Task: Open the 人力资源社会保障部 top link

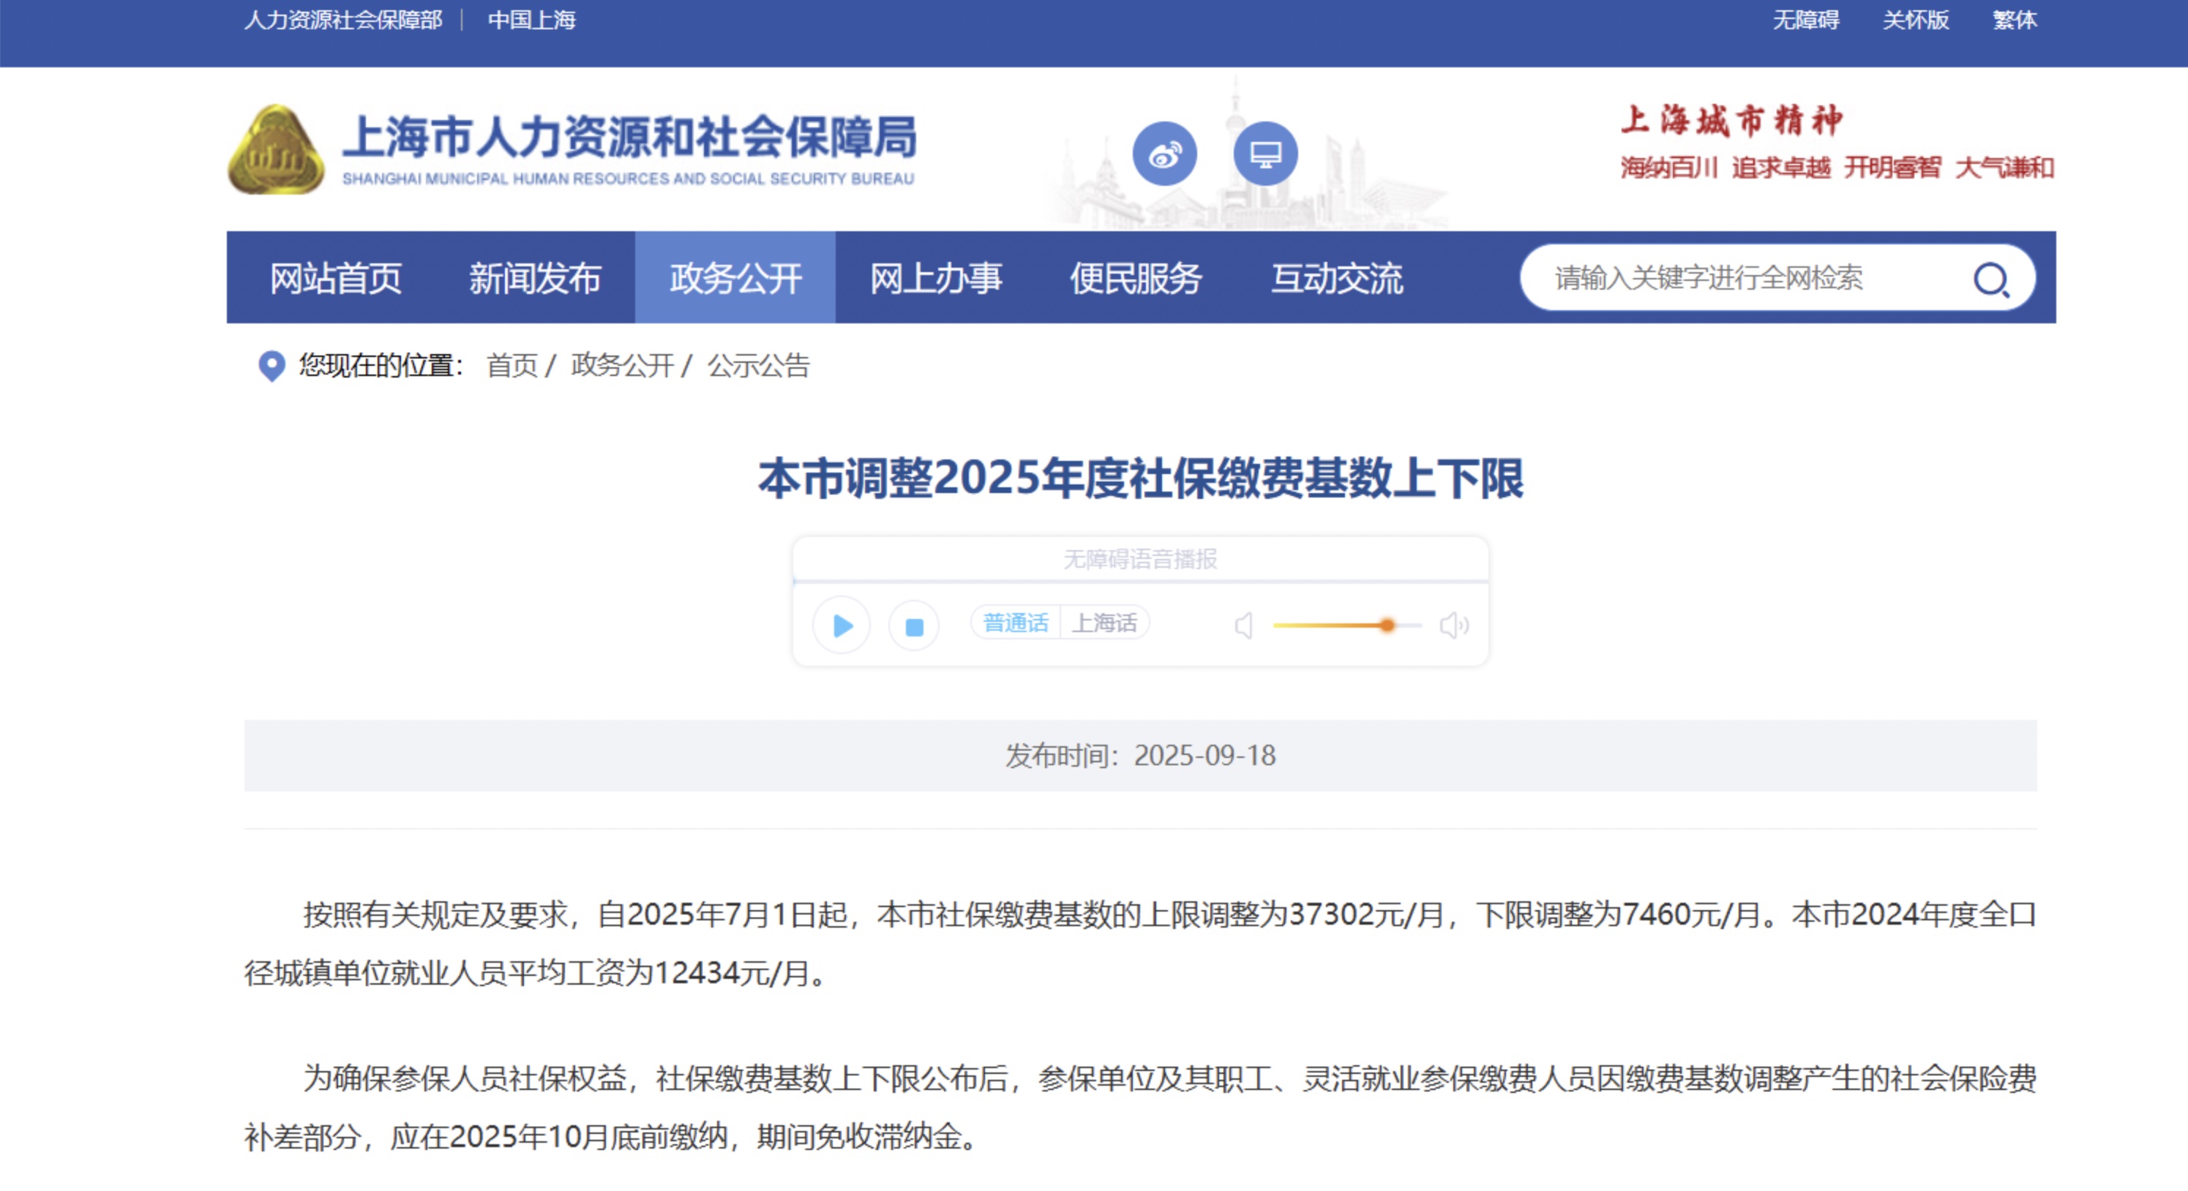Action: coord(343,20)
